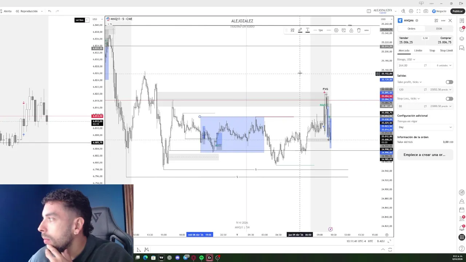Collapse the bottom panel with chevron
The width and height of the screenshot is (466, 262).
[383, 250]
